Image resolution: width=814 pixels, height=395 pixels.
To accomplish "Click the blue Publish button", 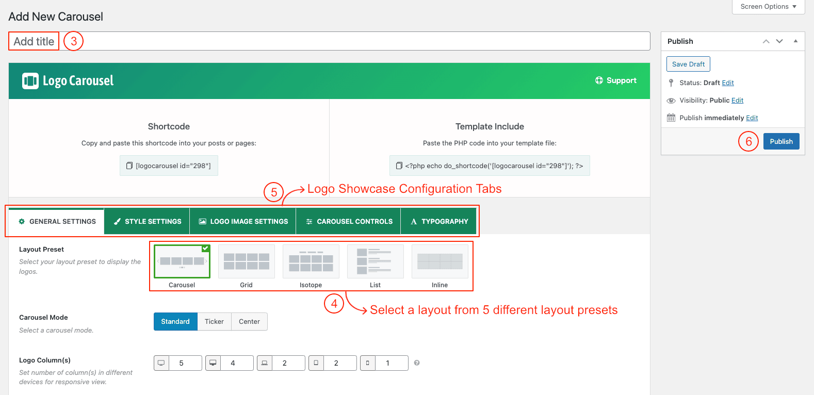I will (x=781, y=141).
